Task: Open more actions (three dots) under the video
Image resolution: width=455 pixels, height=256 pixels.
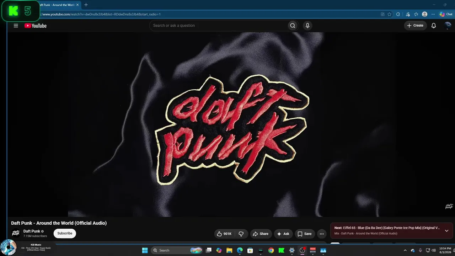Action: coord(322,234)
